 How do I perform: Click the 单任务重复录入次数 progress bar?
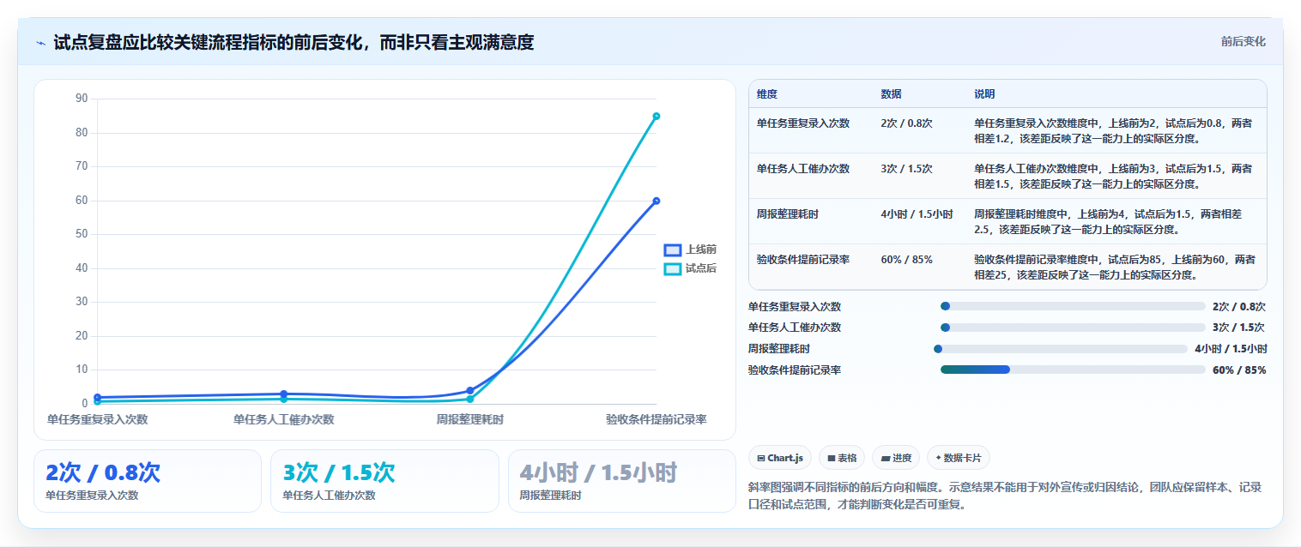(x=1073, y=306)
